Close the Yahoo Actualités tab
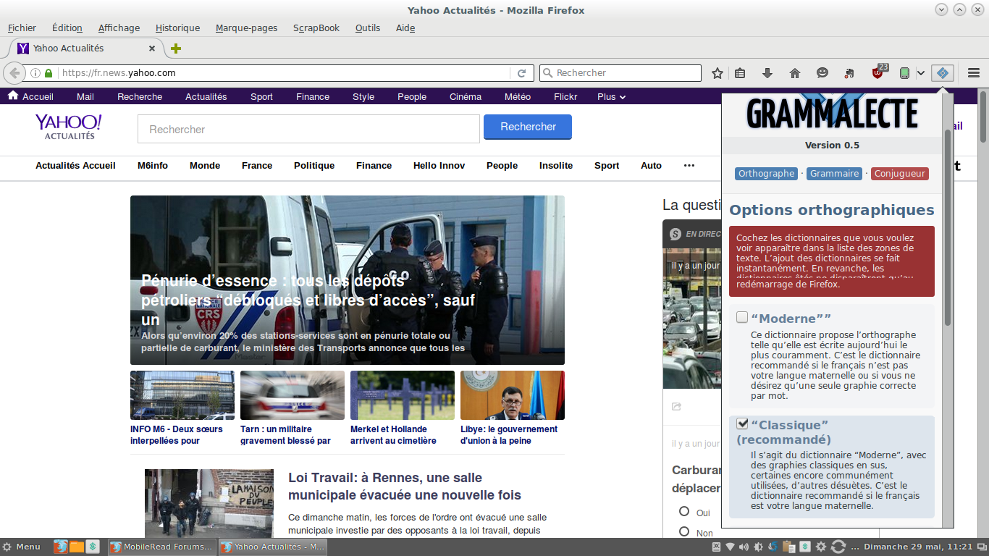Viewport: 989px width, 556px height. point(152,49)
